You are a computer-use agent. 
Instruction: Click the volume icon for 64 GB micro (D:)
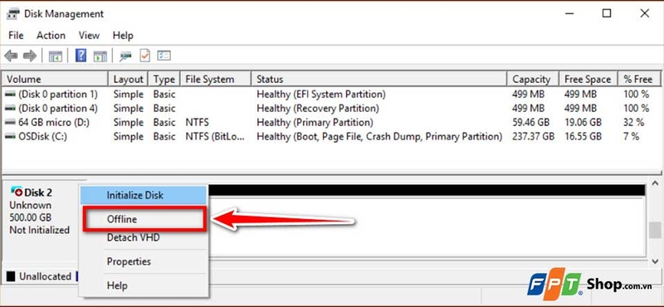[11, 123]
